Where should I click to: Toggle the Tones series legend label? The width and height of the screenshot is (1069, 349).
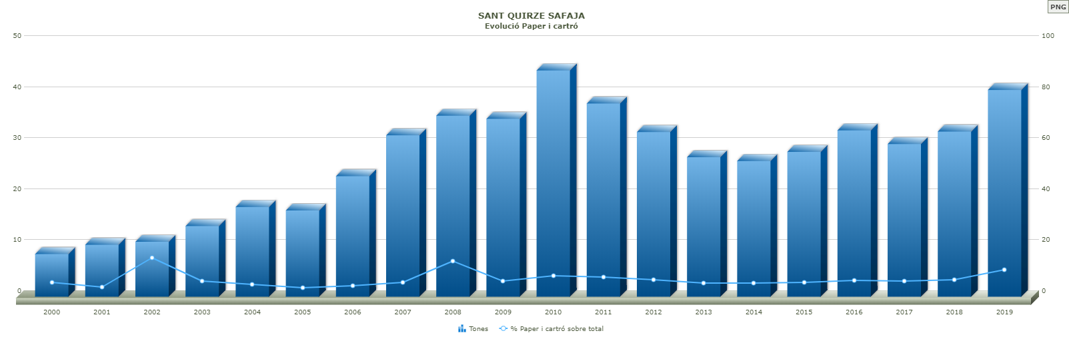point(478,329)
